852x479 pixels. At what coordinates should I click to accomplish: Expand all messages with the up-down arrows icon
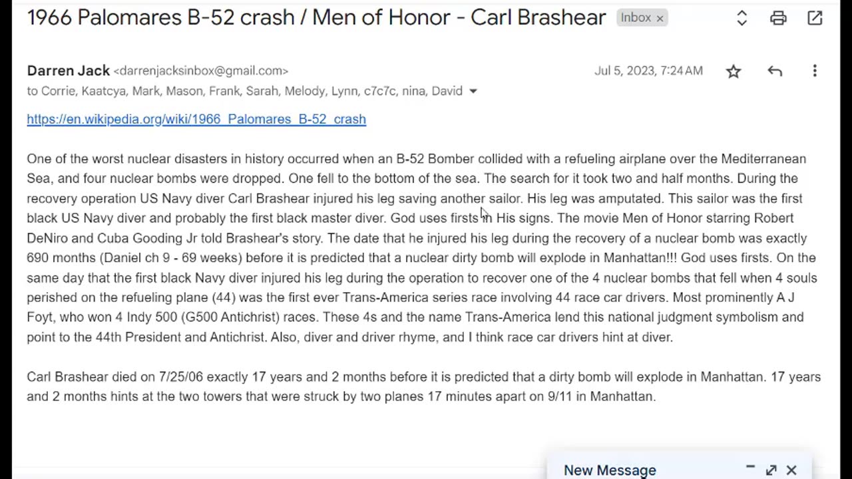(742, 19)
